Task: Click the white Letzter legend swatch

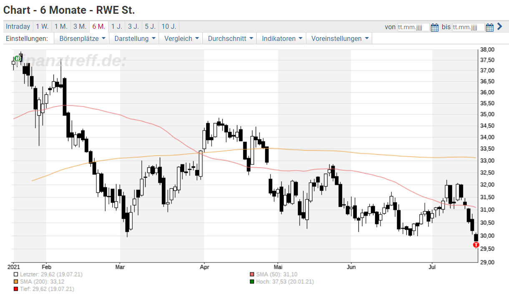Action: point(16,275)
